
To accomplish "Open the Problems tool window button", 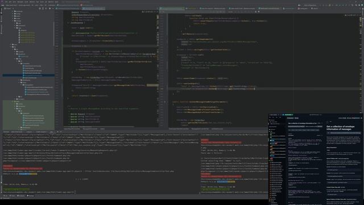I will coord(22,196).
